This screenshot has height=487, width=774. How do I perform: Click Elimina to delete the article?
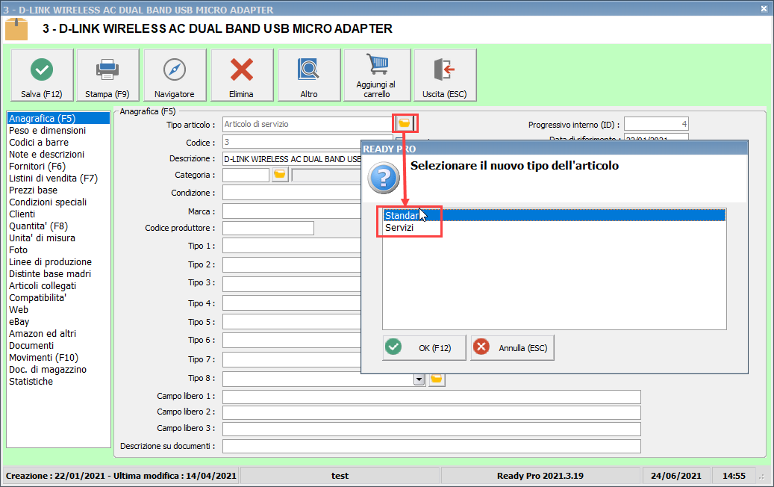241,75
